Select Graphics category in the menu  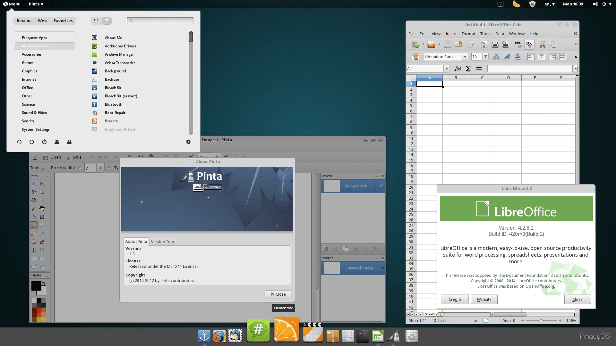pyautogui.click(x=30, y=71)
